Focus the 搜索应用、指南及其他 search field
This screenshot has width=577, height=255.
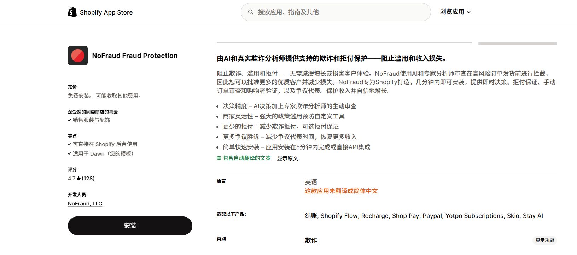pyautogui.click(x=336, y=12)
